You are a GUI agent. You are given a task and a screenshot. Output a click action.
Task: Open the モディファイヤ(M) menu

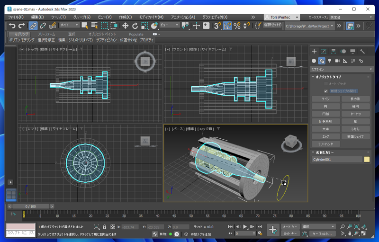151,17
